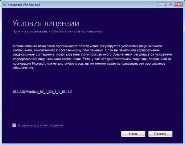Click the 'Прочтите этот документ' subtitle text
185x145 pixels.
click(58, 32)
